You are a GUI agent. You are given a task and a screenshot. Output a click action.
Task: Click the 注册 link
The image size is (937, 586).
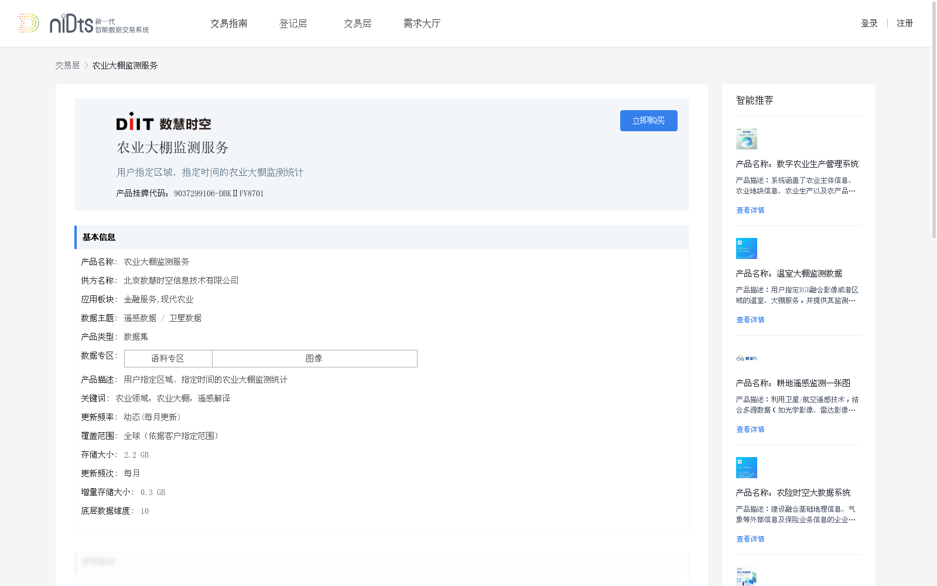(905, 23)
